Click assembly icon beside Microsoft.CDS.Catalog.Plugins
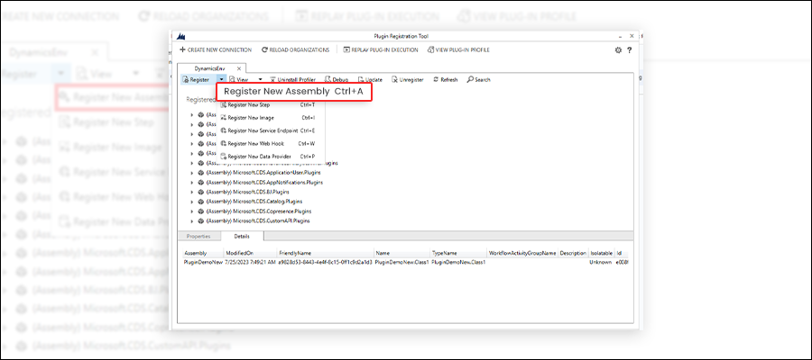This screenshot has height=360, width=812. [x=201, y=202]
